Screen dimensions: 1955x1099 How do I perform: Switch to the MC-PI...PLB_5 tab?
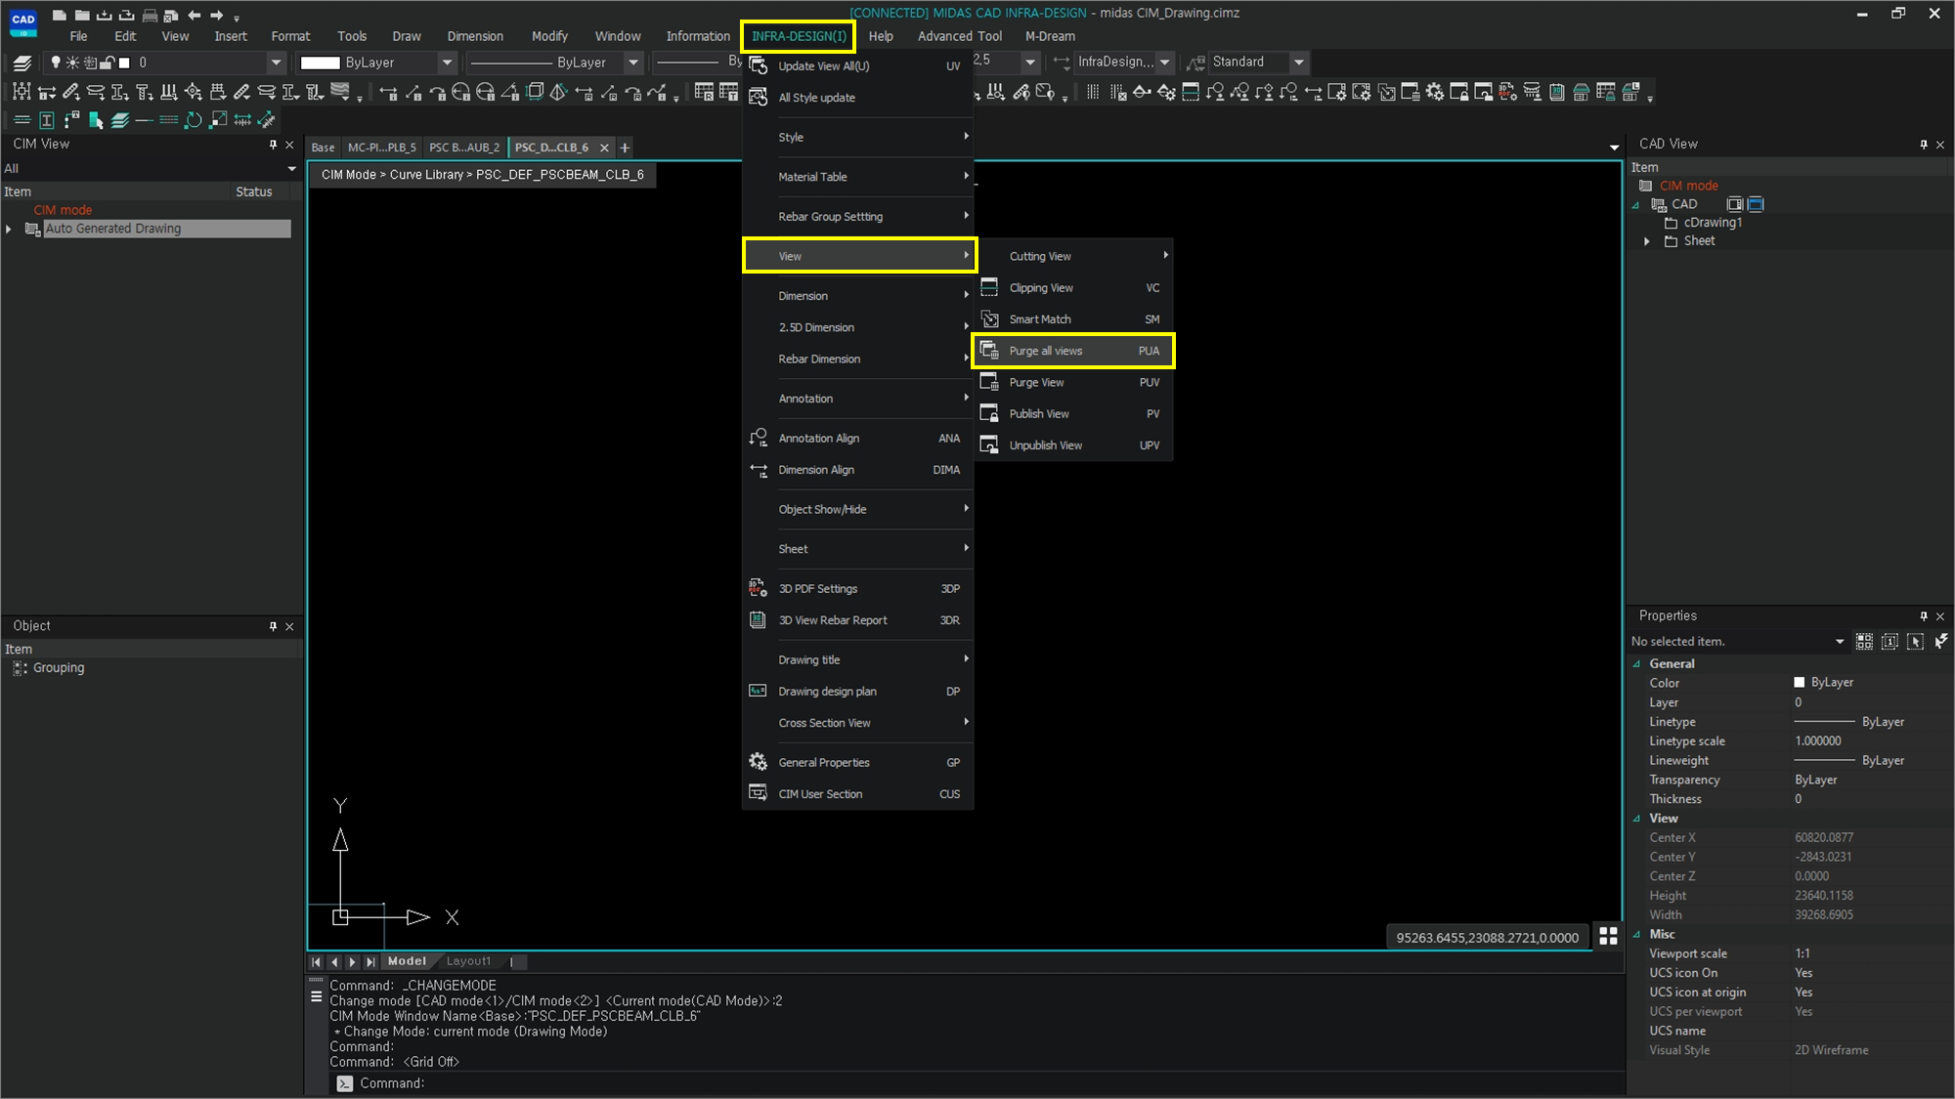pos(381,148)
